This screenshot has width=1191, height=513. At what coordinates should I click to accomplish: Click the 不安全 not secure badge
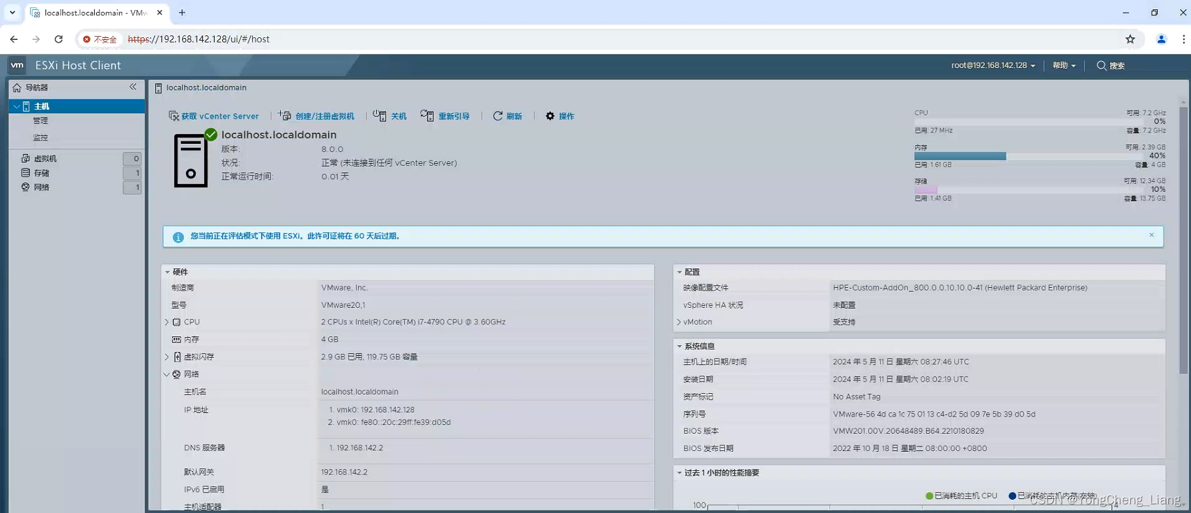[99, 39]
